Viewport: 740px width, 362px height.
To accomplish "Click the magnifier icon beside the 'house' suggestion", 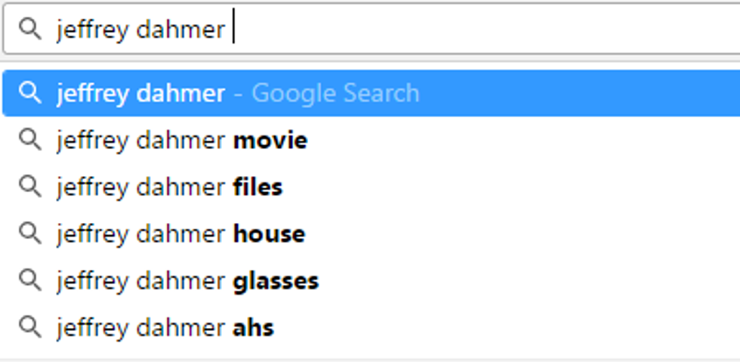I will [x=29, y=234].
